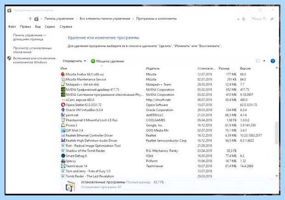
Task: Click the Picasa 3 icon
Action: coord(63,125)
